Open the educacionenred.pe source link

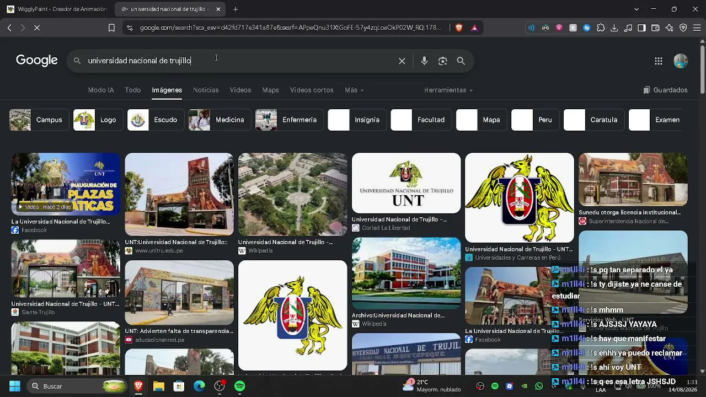point(159,340)
